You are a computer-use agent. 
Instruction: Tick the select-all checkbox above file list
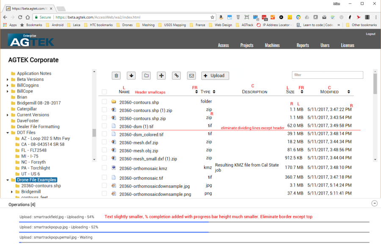pos(104,91)
